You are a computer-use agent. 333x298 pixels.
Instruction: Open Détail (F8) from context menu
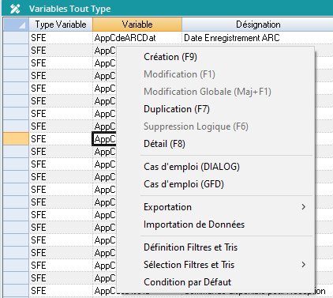tap(164, 144)
